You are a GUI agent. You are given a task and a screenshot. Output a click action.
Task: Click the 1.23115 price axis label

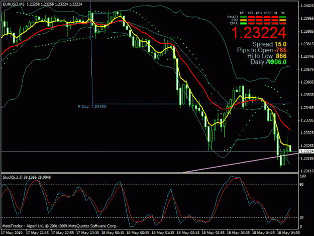click(307, 171)
